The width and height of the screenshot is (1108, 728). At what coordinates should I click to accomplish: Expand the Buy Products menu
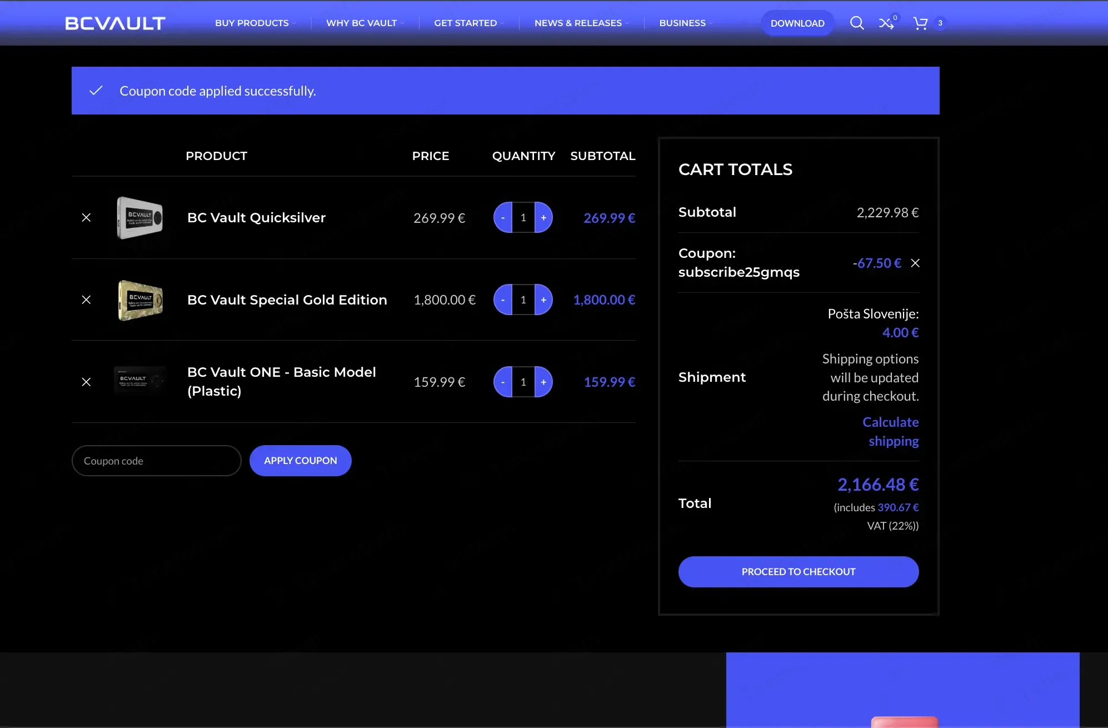click(x=255, y=23)
